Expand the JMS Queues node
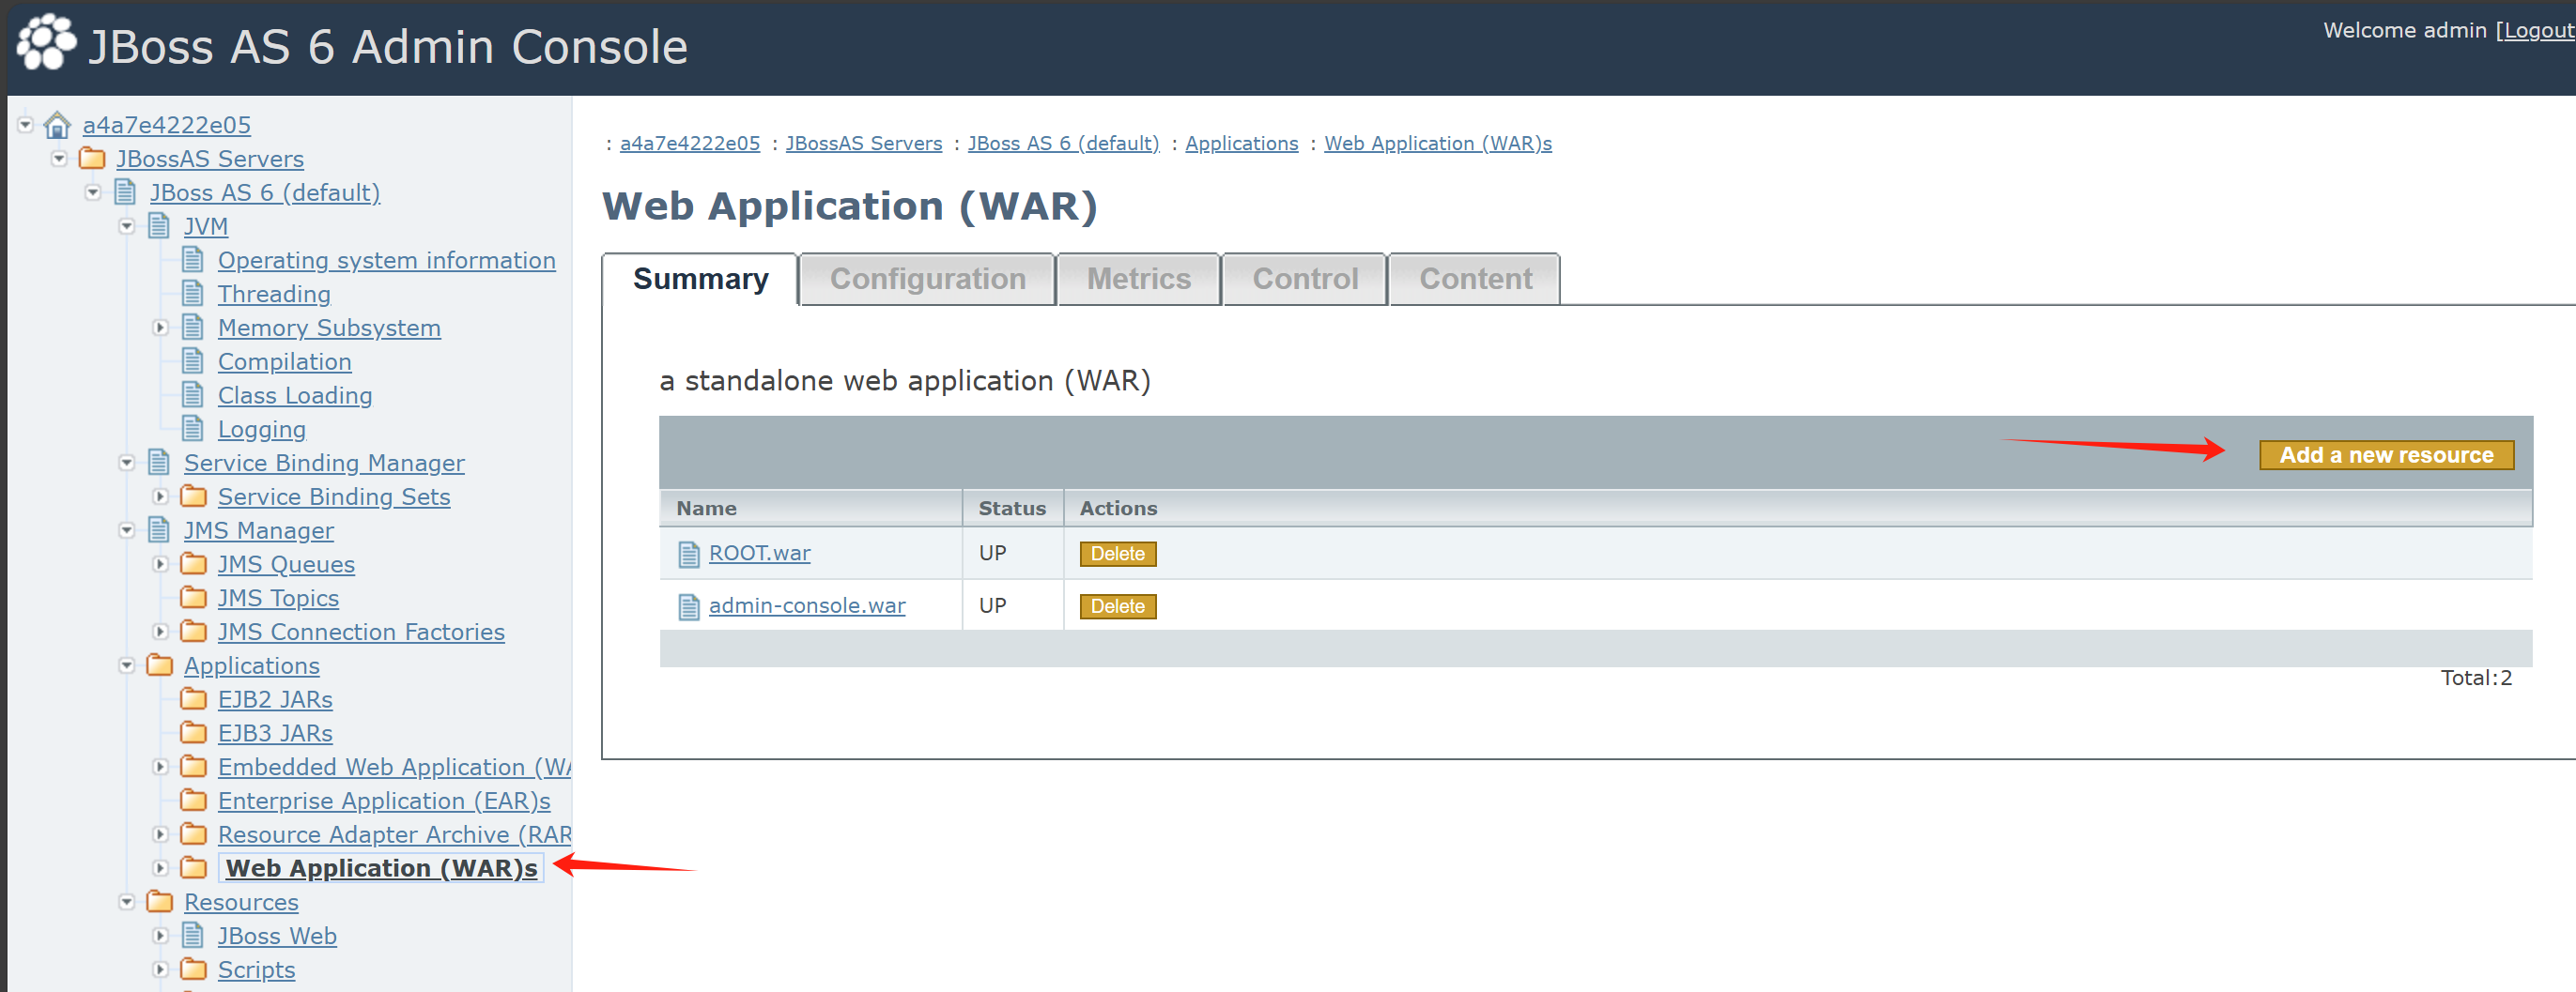This screenshot has height=992, width=2576. click(160, 564)
